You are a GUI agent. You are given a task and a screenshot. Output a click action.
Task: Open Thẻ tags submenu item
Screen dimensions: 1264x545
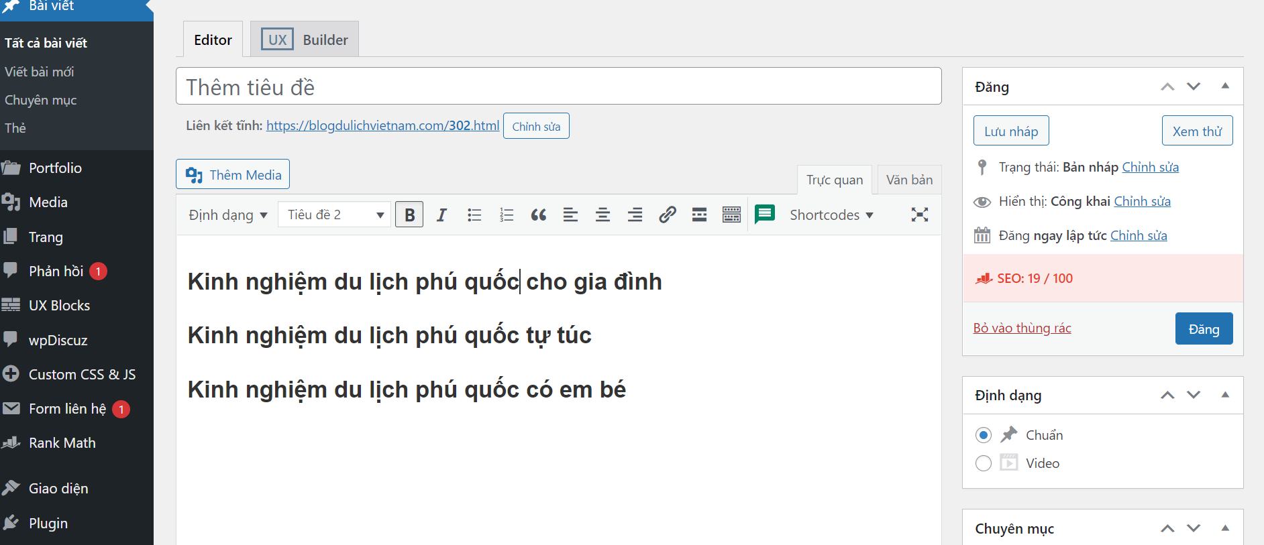point(15,128)
